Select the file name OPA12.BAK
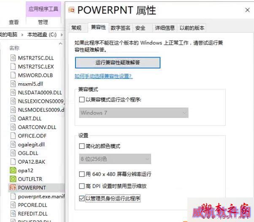Image resolution: width=254 pixels, height=222 pixels. [x=32, y=162]
